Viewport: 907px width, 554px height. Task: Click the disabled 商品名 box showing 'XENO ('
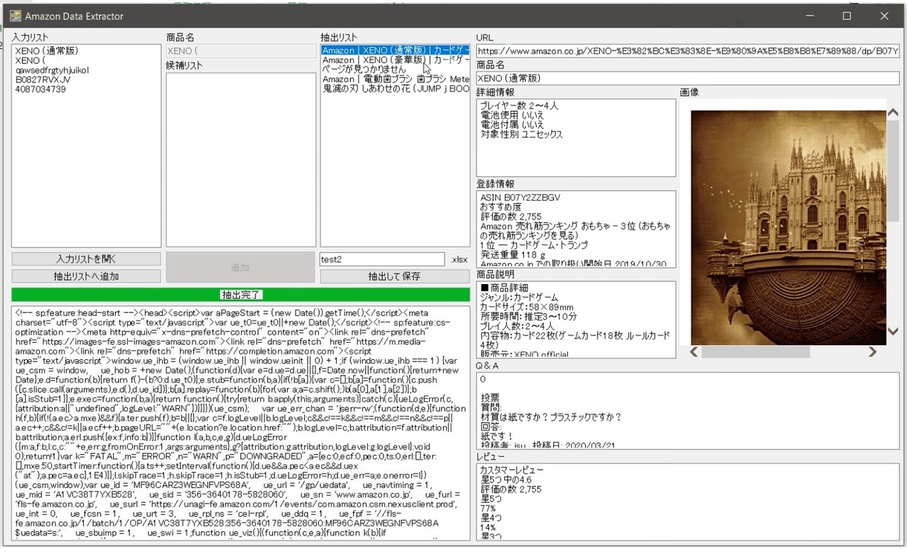click(240, 51)
